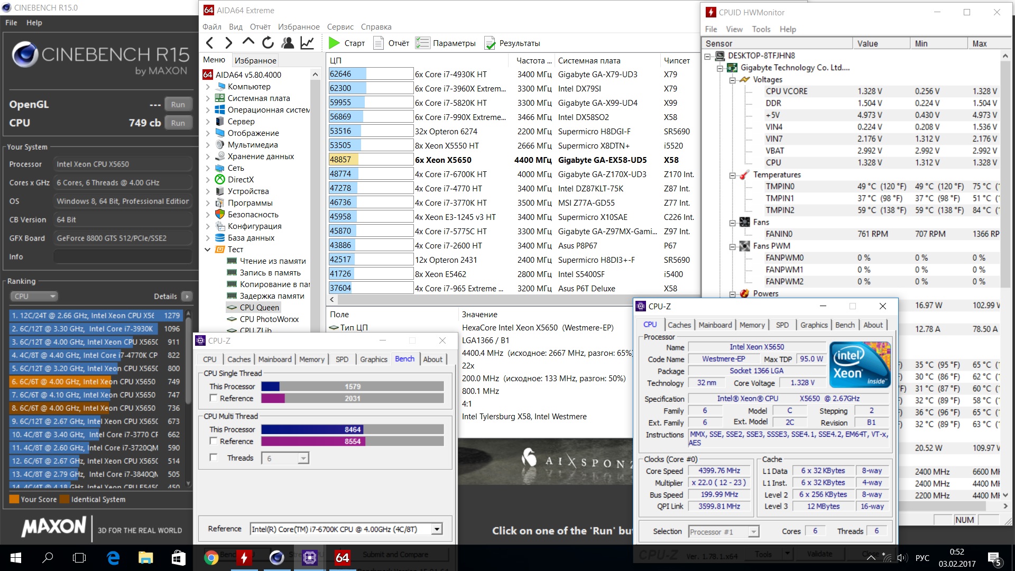The height and width of the screenshot is (571, 1015).
Task: Start benchmark with green Старт play icon
Action: [334, 43]
